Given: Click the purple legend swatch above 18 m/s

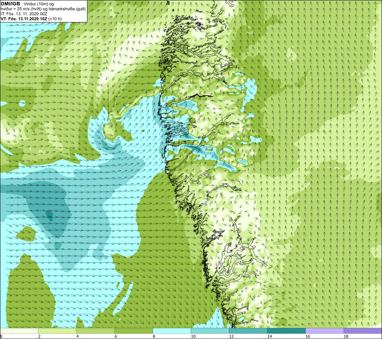Looking at the screenshot, I should (x=363, y=331).
